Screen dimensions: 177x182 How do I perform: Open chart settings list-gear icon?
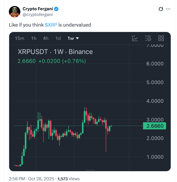point(148,38)
